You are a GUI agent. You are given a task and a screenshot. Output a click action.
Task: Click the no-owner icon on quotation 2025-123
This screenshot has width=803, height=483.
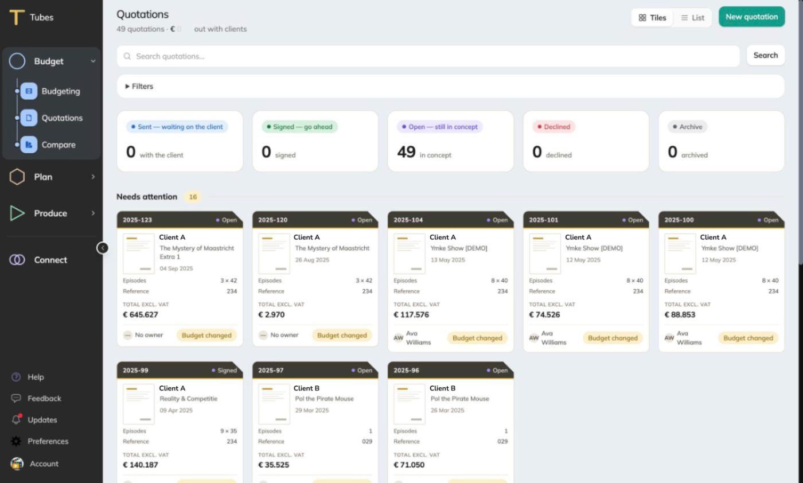(128, 335)
